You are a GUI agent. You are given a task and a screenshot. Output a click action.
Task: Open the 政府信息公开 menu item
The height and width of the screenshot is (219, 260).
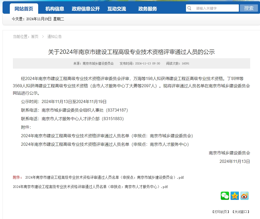(86, 9)
